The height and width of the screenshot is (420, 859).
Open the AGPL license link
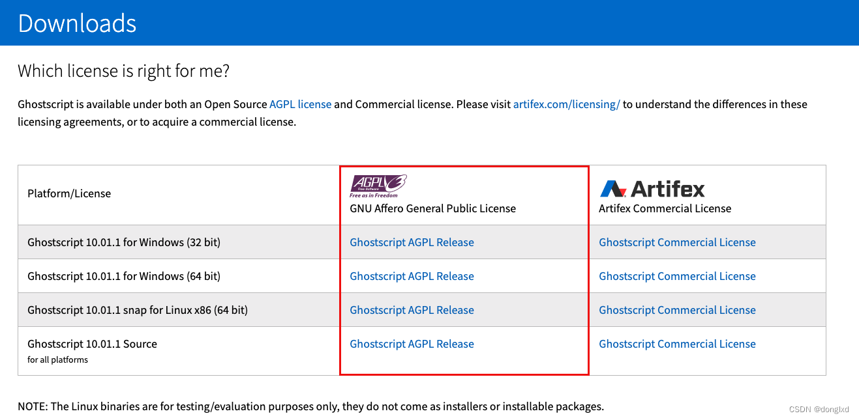(301, 104)
